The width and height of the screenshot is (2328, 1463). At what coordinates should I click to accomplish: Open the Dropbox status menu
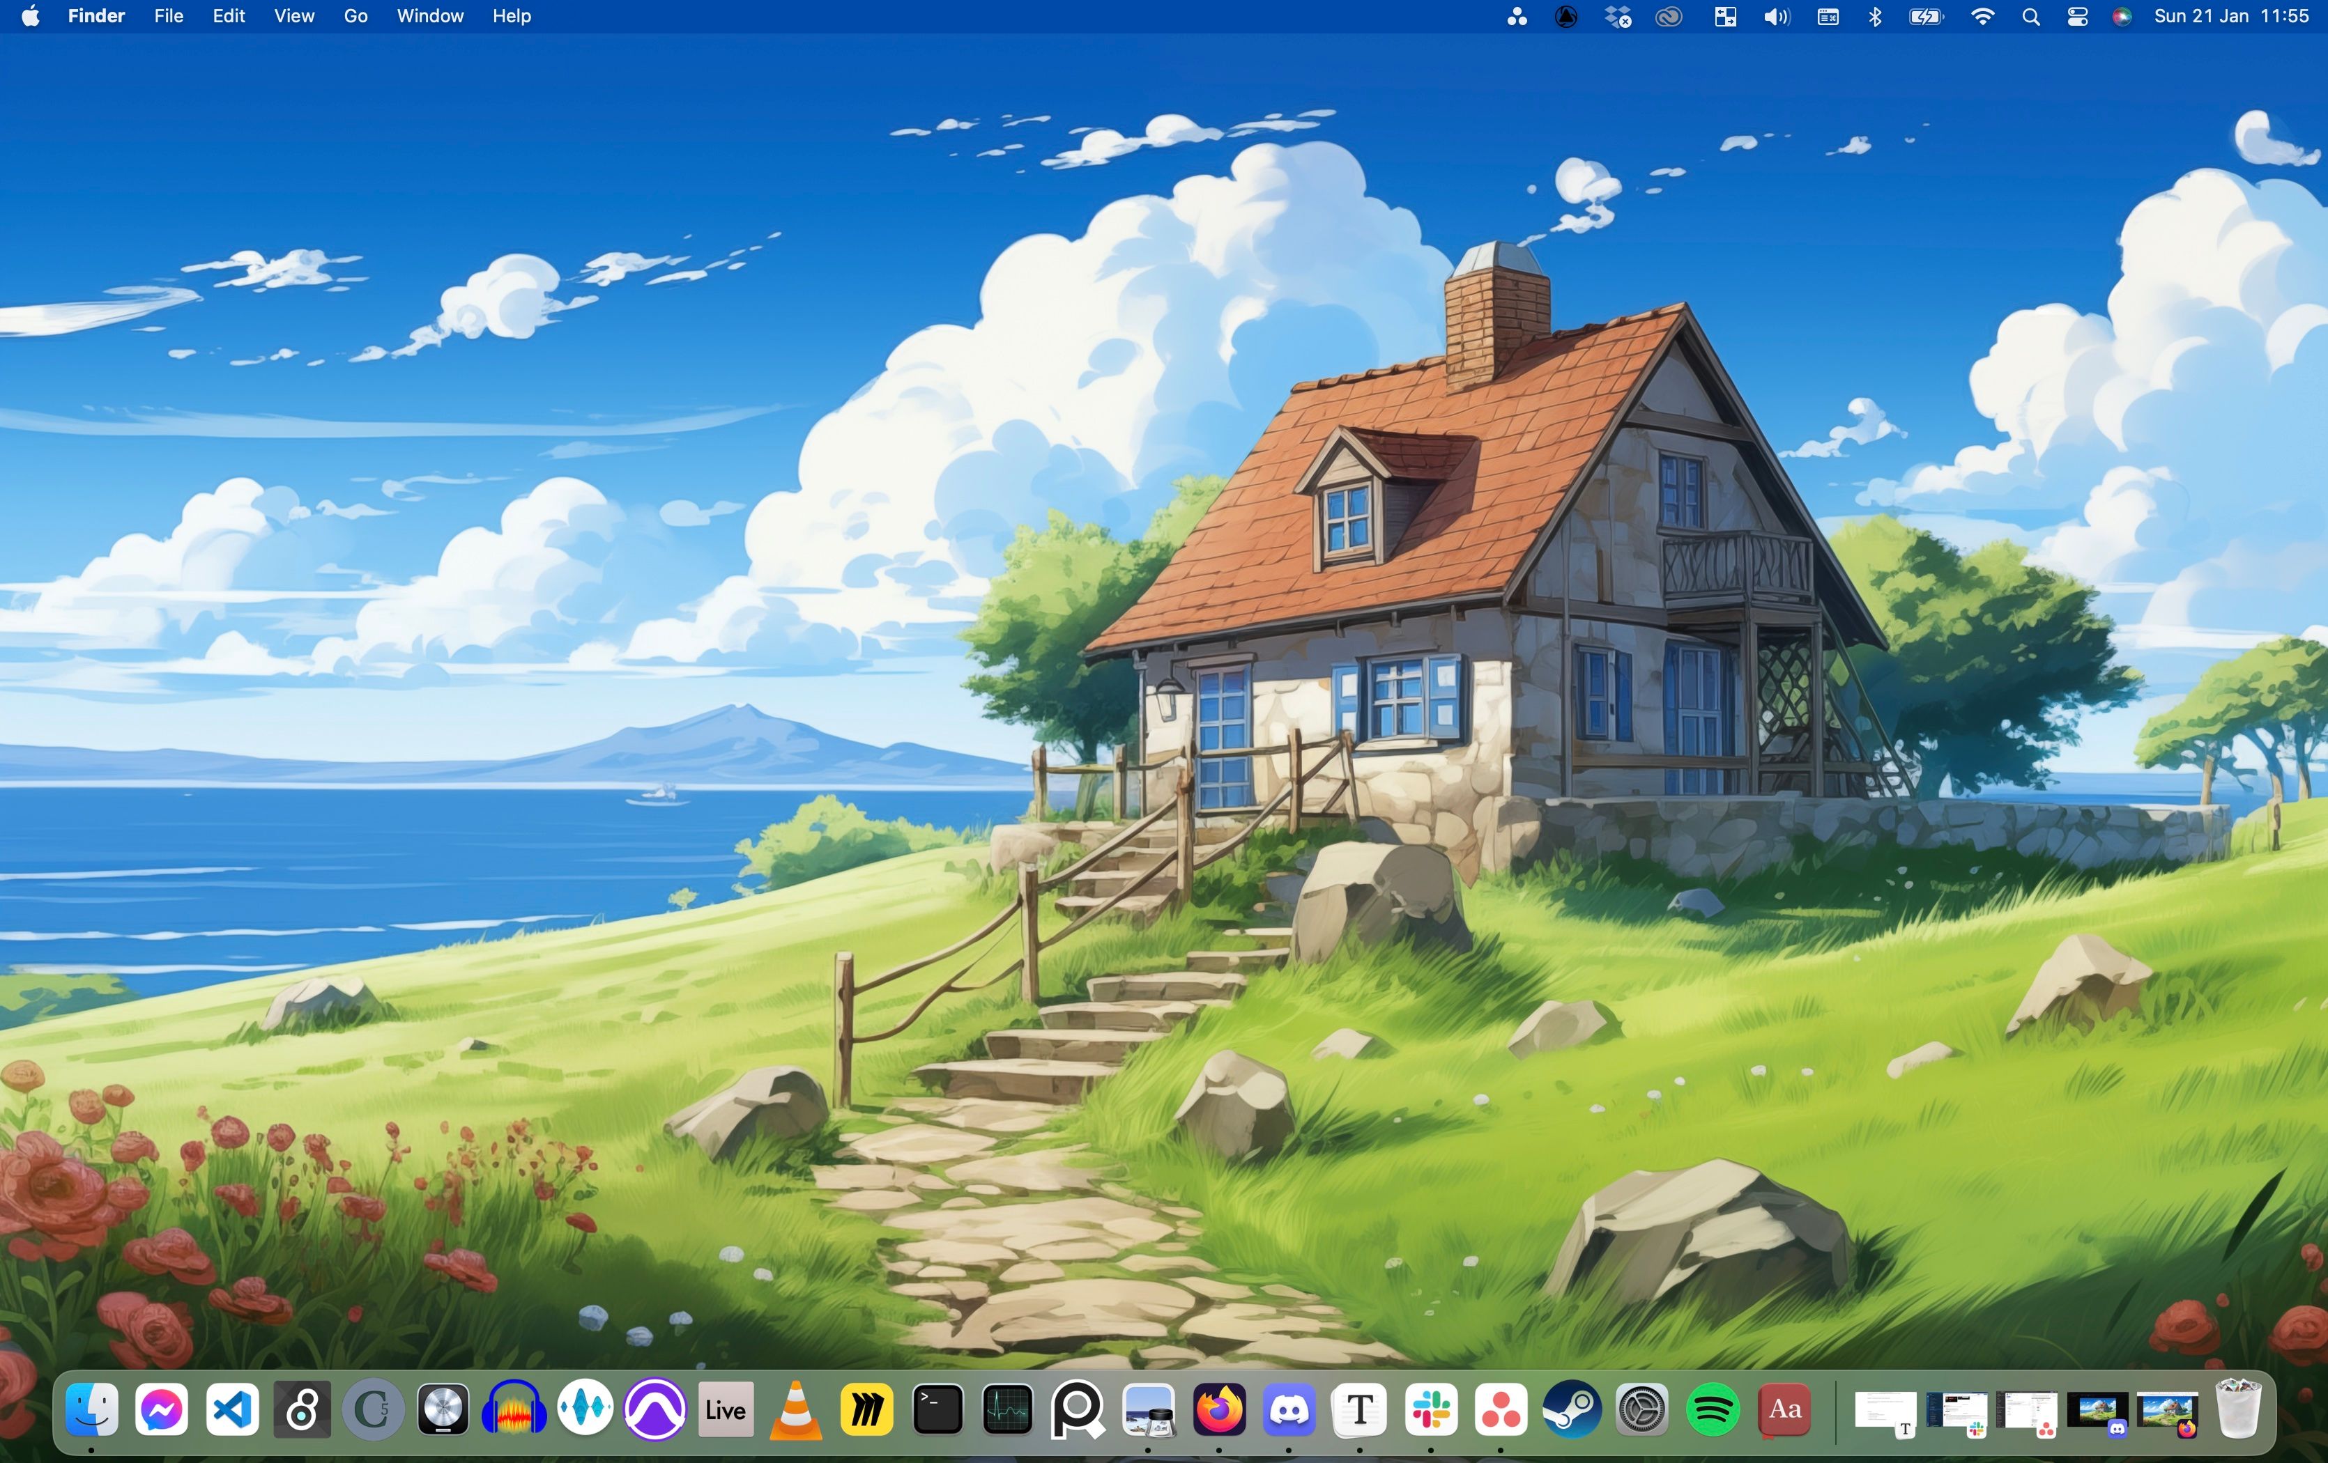tap(1618, 15)
